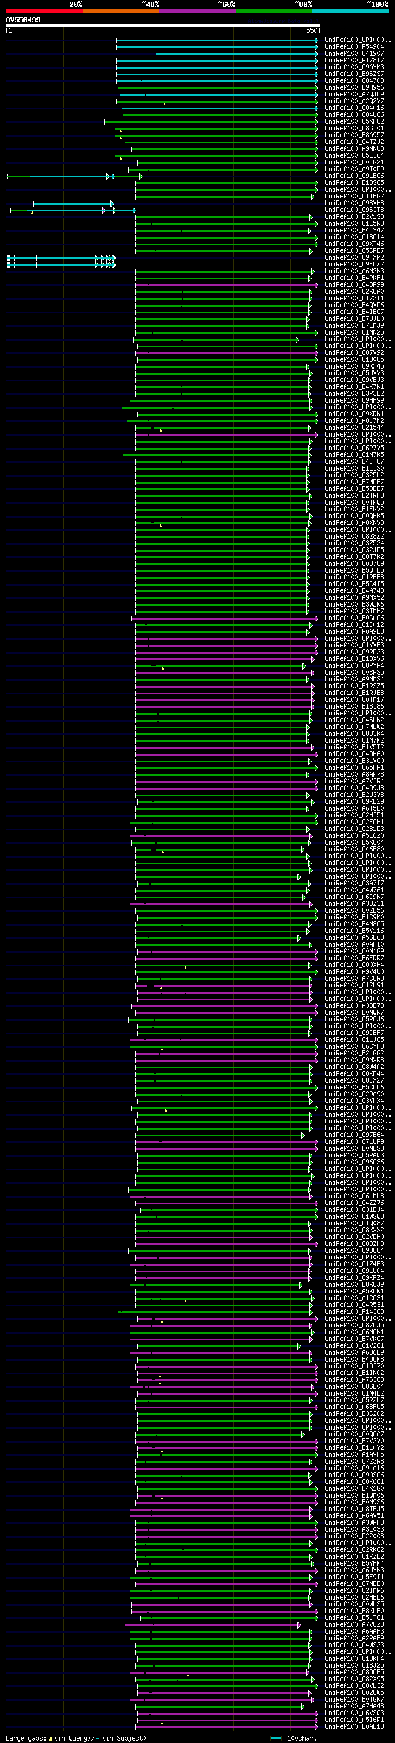Select label UniRef100_Q84UC6
Image resolution: width=395 pixels, height=1743 pixels.
(354, 115)
